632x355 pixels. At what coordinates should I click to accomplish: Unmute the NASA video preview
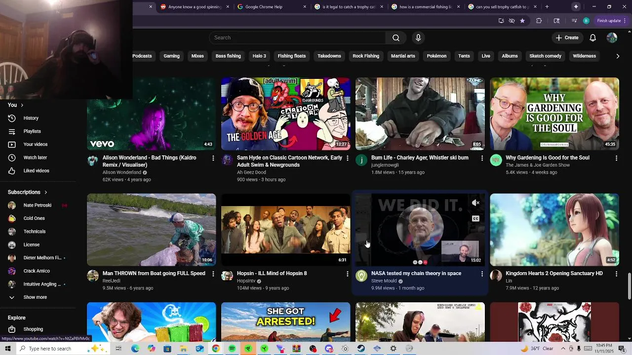click(x=475, y=203)
